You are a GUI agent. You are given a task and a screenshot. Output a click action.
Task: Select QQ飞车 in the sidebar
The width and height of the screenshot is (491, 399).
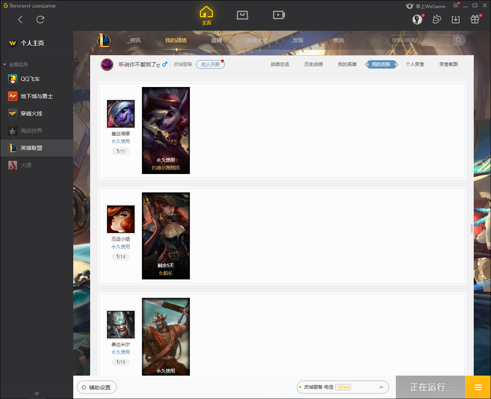(36, 79)
